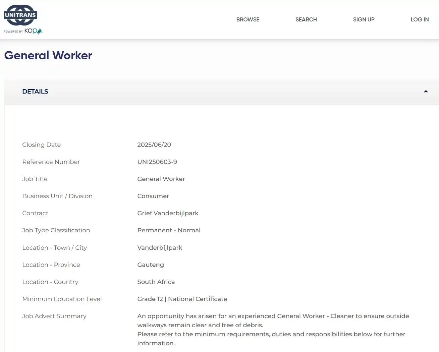439x352 pixels.
Task: Click the Permanent - Normal job type value
Action: point(169,230)
